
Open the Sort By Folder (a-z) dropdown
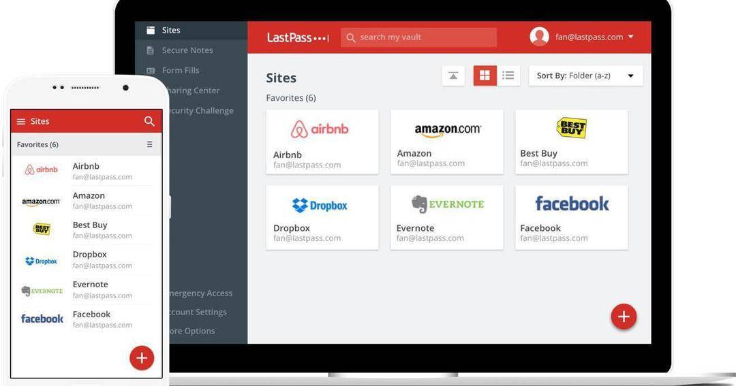[x=586, y=76]
